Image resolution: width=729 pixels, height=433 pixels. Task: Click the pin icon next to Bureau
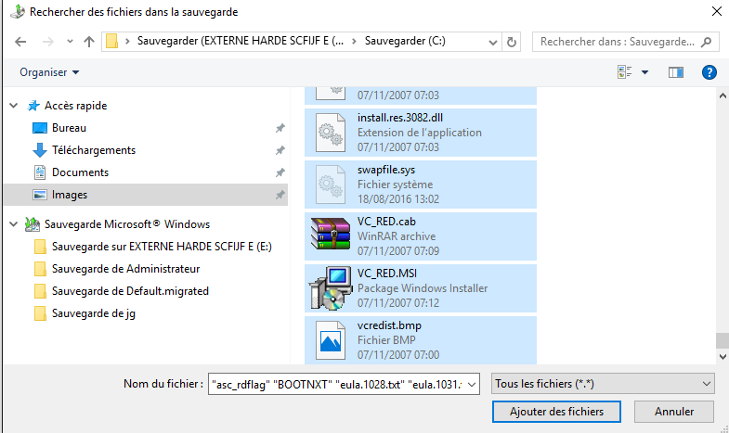click(x=280, y=128)
